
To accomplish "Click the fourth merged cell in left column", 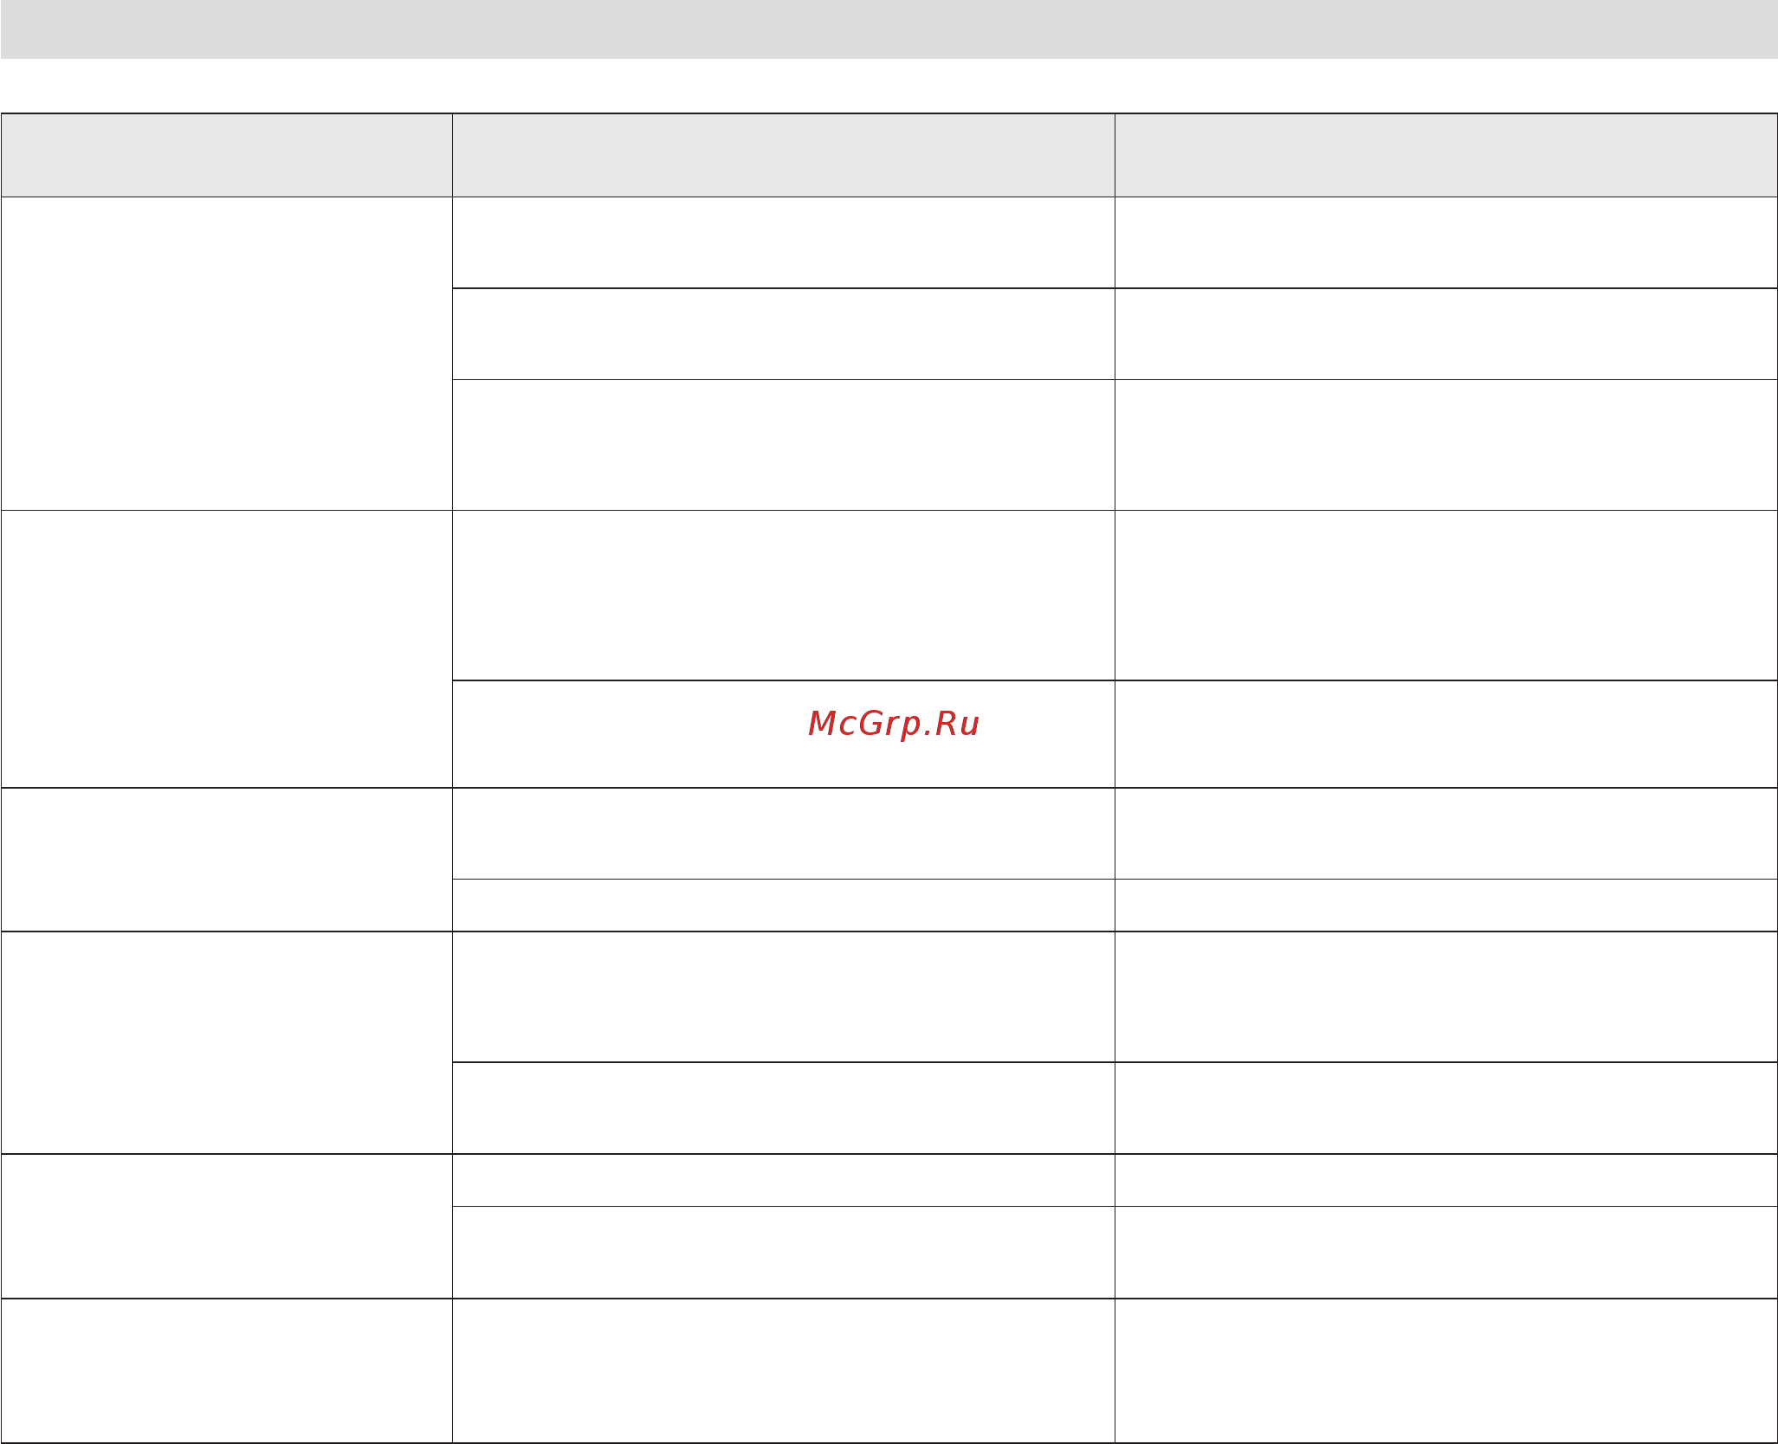I will click(x=227, y=1042).
